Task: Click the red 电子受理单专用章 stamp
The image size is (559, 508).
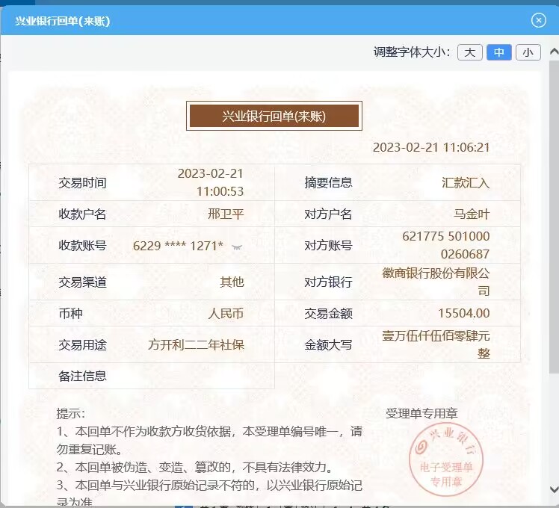Action: coord(446,457)
